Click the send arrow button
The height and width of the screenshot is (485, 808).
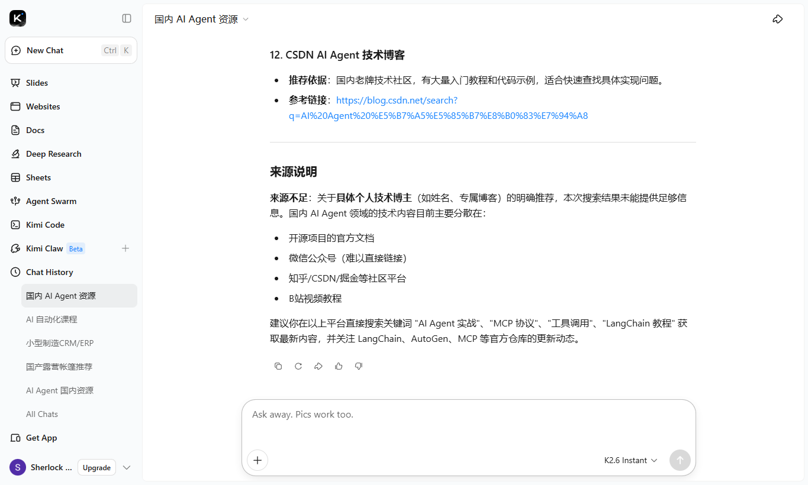pos(680,460)
